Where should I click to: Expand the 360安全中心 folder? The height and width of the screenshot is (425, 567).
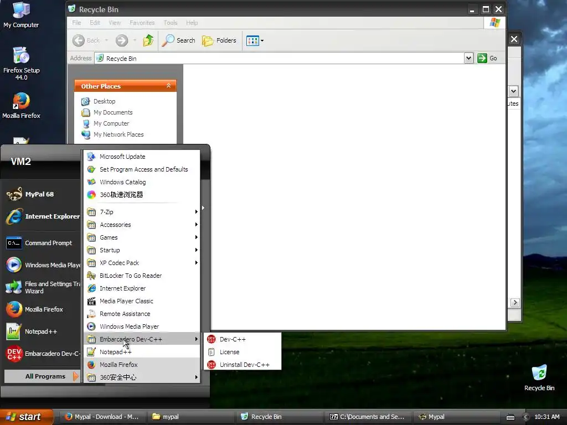click(x=142, y=377)
